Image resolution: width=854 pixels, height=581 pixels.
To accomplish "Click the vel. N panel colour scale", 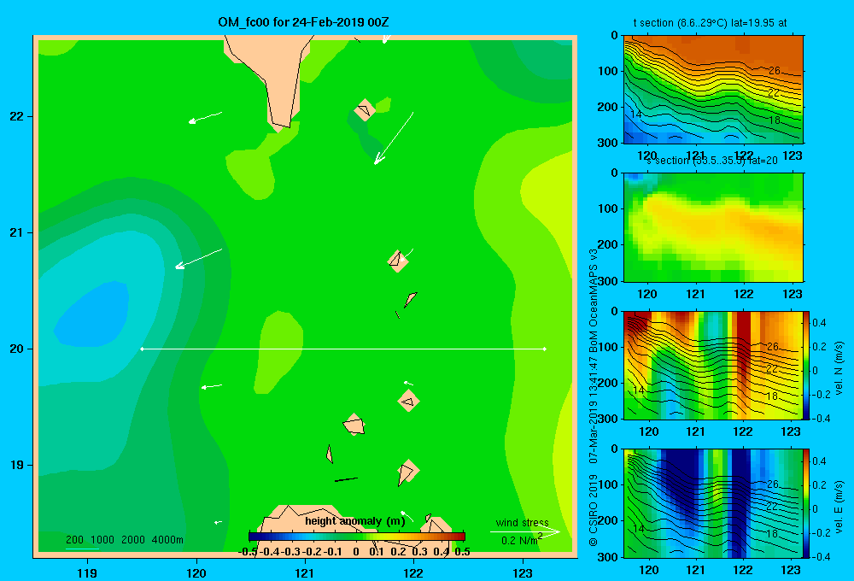I will pyautogui.click(x=806, y=365).
